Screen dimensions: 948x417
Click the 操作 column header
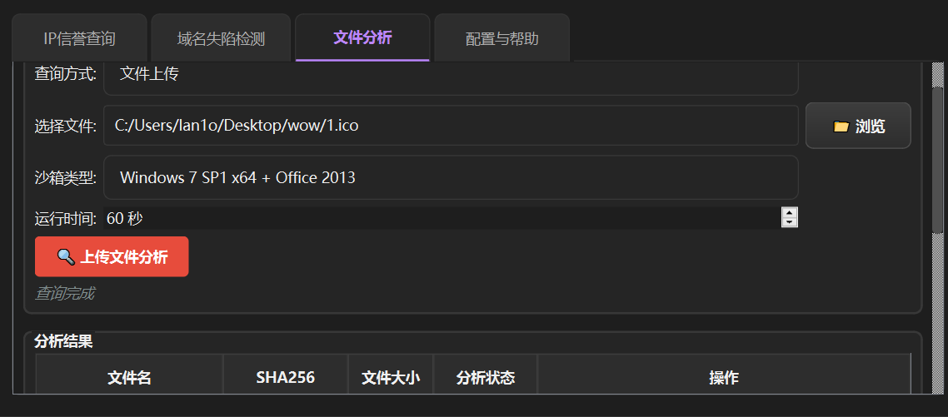coord(723,378)
